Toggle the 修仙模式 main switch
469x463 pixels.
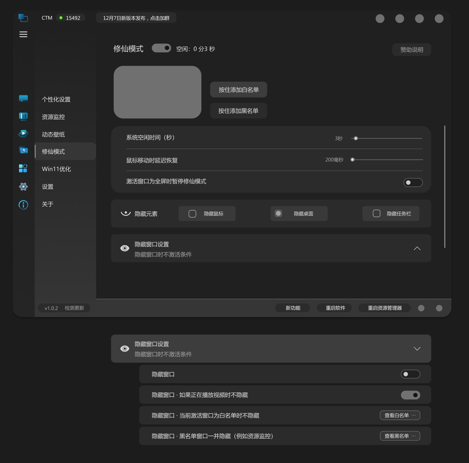point(161,48)
